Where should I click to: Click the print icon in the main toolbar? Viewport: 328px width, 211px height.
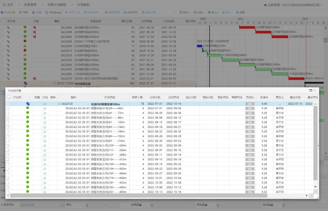click(33, 12)
